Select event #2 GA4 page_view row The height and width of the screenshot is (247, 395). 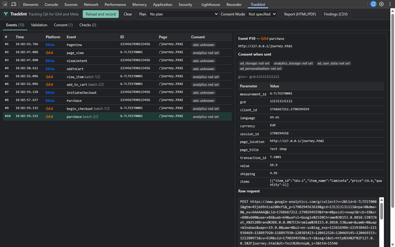[117, 53]
